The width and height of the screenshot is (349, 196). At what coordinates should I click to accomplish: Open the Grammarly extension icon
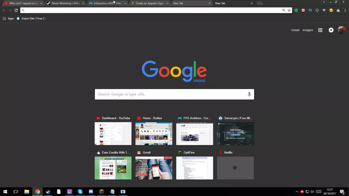296,10
